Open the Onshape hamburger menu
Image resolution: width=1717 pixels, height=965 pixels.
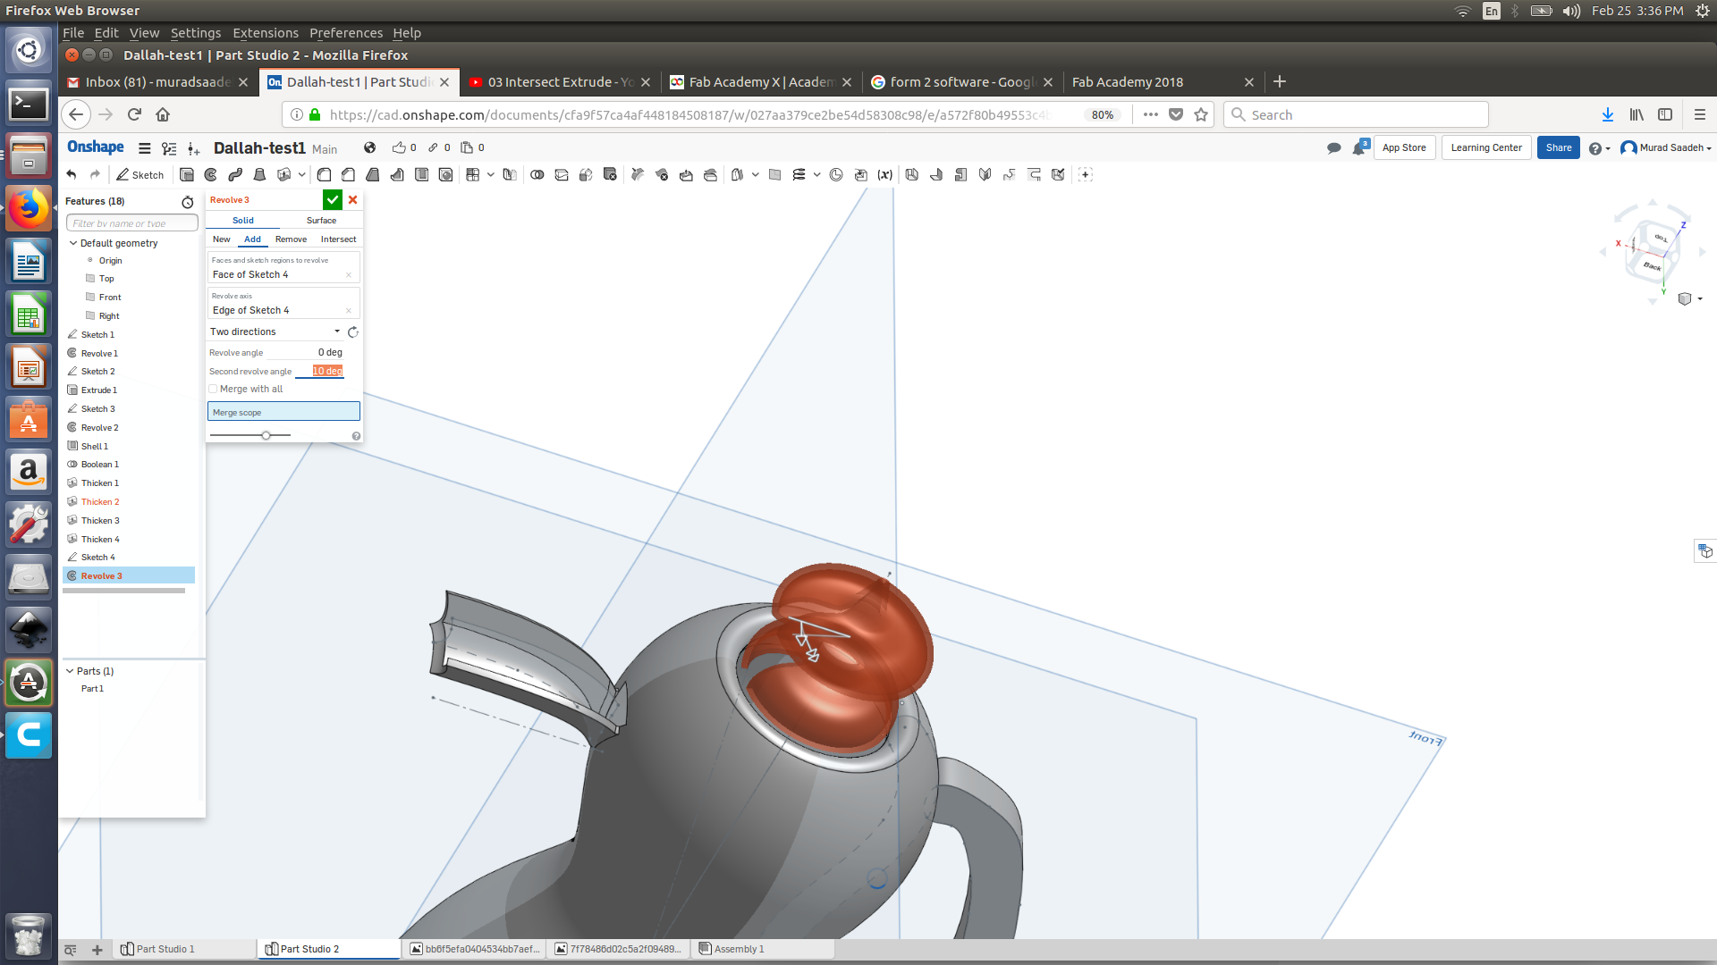pyautogui.click(x=145, y=148)
